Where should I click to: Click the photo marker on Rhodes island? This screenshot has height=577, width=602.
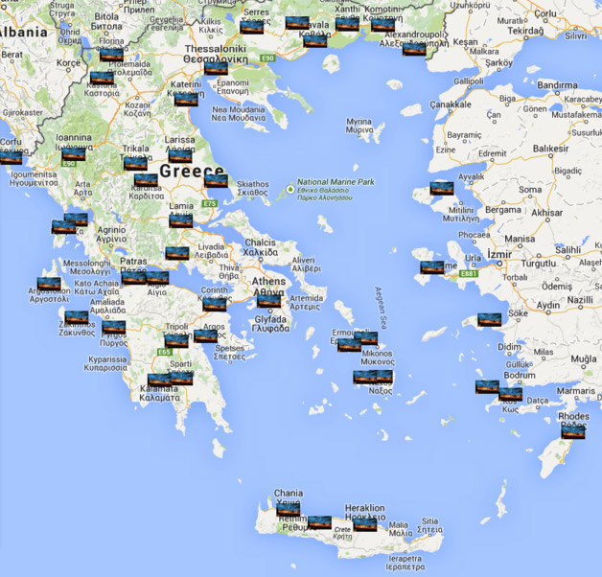click(x=573, y=432)
